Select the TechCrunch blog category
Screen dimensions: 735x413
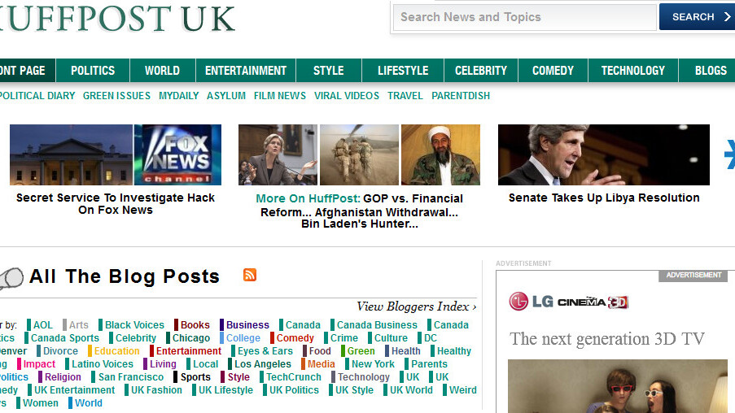tap(293, 377)
